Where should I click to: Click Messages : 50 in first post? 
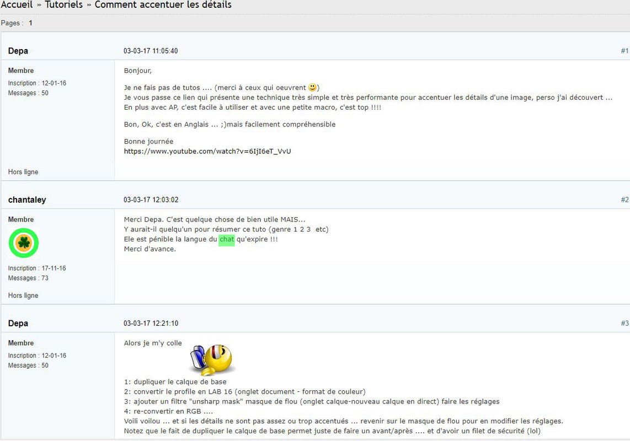click(x=28, y=93)
